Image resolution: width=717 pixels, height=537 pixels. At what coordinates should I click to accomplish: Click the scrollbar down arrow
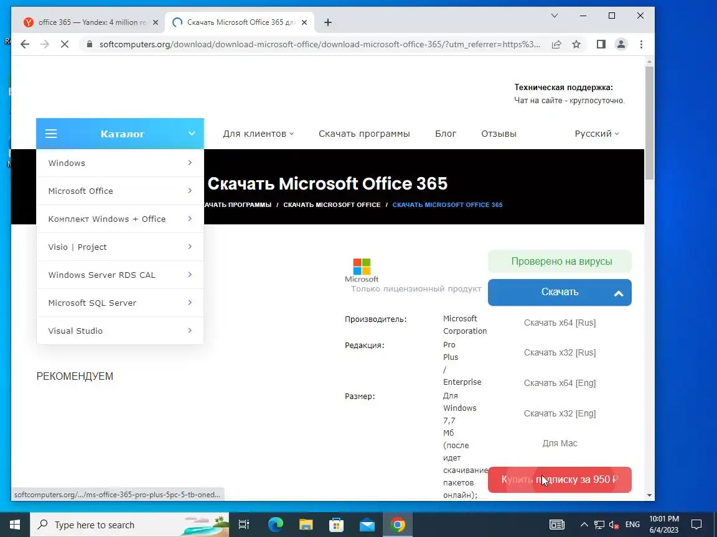point(649,495)
